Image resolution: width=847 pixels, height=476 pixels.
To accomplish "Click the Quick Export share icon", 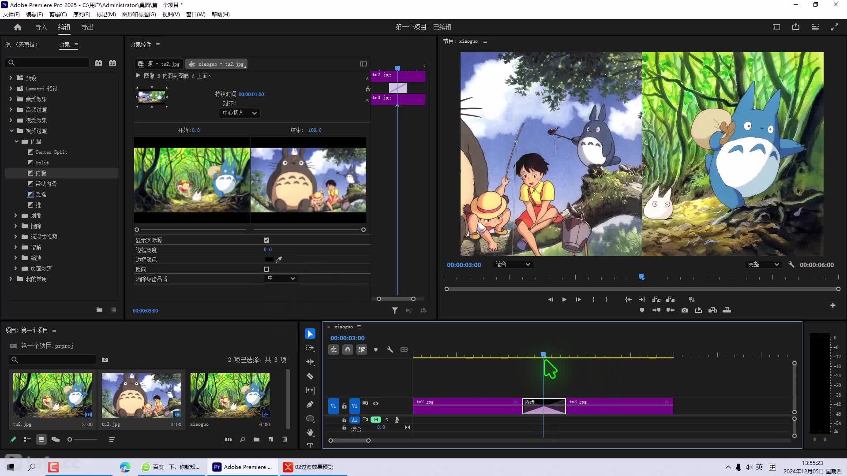I will click(x=796, y=27).
